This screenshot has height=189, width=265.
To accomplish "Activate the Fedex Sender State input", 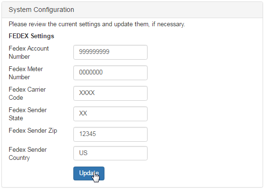I will tap(110, 114).
